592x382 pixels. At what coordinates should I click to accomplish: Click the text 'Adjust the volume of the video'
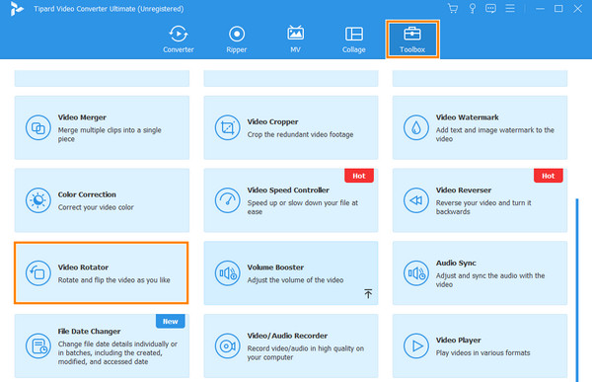[295, 280]
